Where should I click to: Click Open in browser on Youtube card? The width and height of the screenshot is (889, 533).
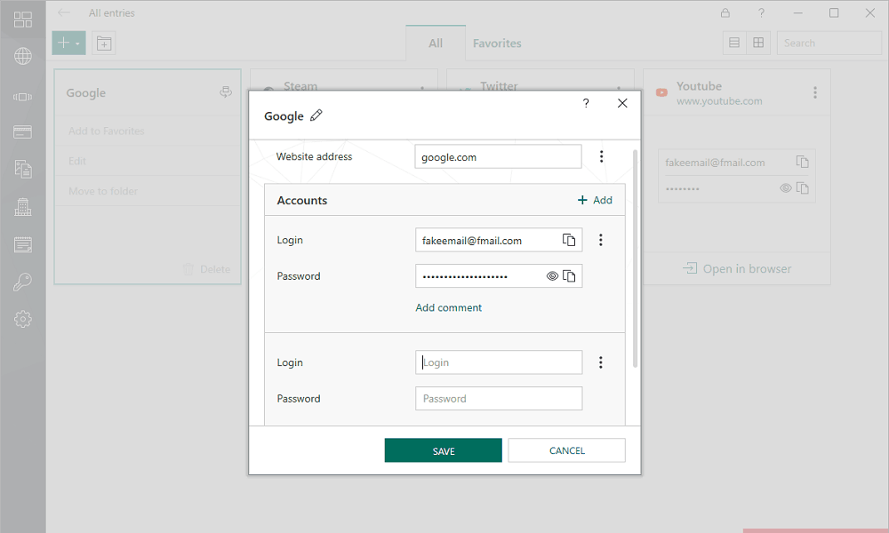click(737, 268)
